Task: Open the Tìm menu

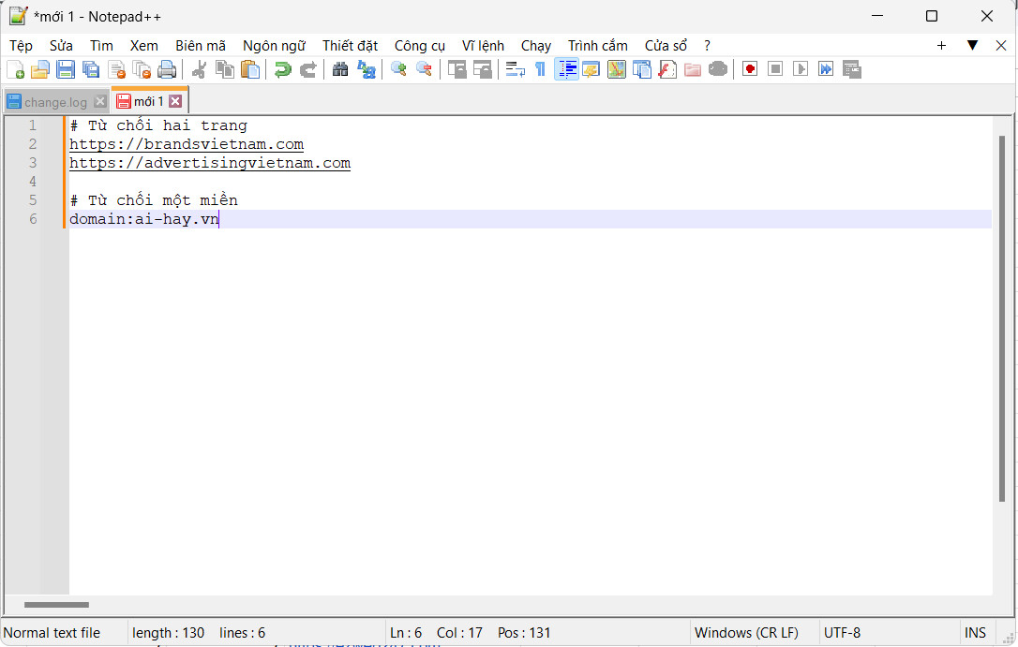Action: coord(101,46)
